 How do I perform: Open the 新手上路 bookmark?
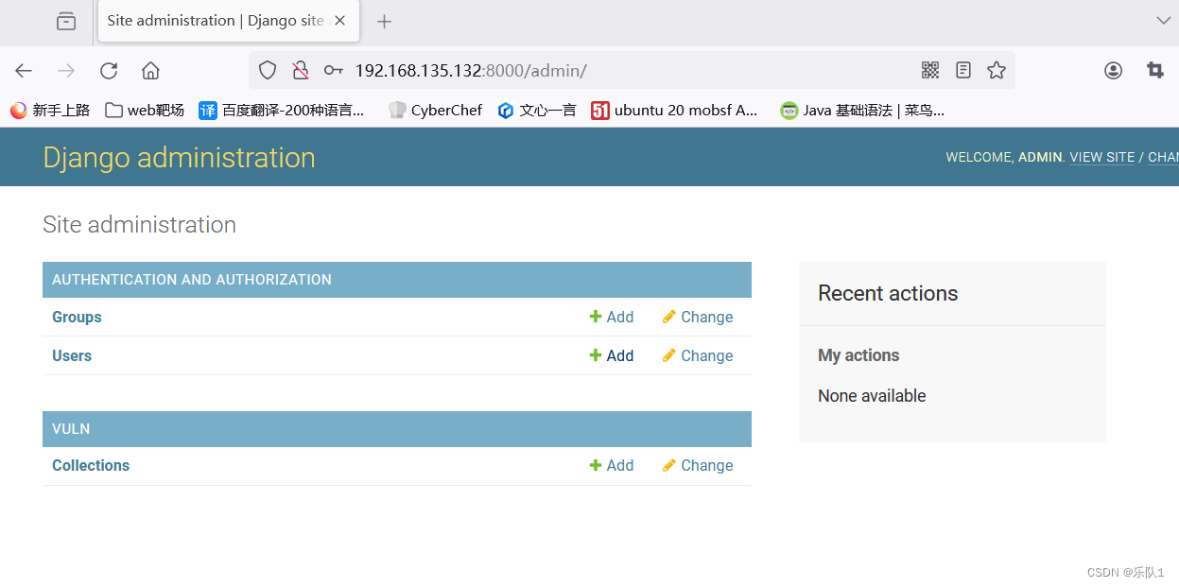(50, 110)
